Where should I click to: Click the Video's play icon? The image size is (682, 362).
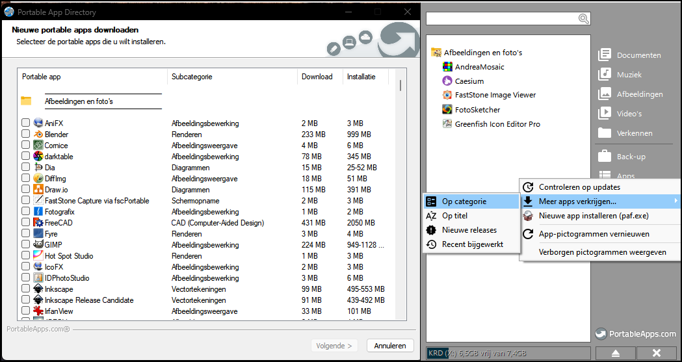pos(605,114)
